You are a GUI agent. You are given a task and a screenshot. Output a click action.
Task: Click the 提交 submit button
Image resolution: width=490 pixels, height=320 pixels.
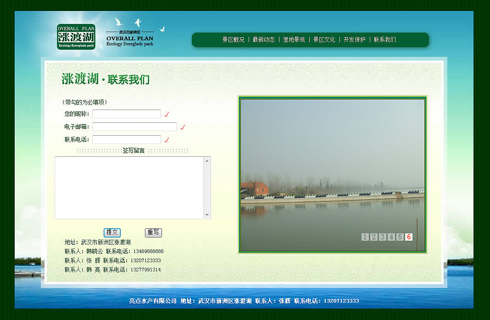(x=112, y=232)
